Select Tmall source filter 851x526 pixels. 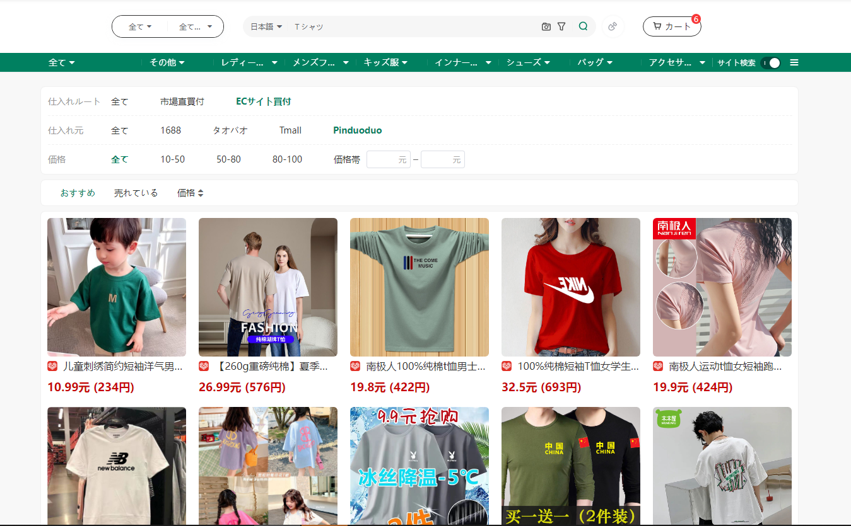[x=290, y=130]
